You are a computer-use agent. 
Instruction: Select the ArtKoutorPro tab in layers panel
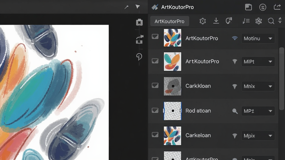pos(169,21)
